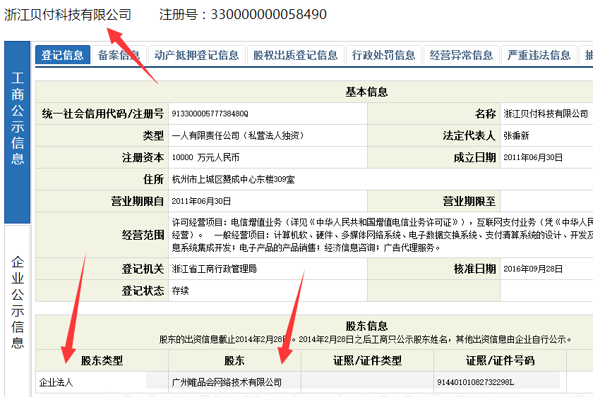Click the 经营范围 description text

tap(382, 235)
